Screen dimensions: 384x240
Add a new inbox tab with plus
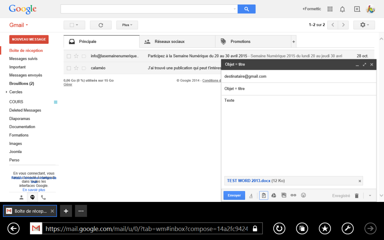[x=294, y=42]
